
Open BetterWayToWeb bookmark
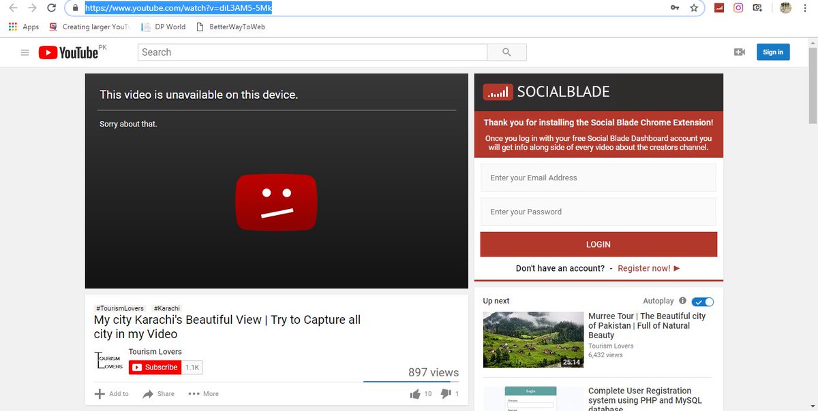230,27
